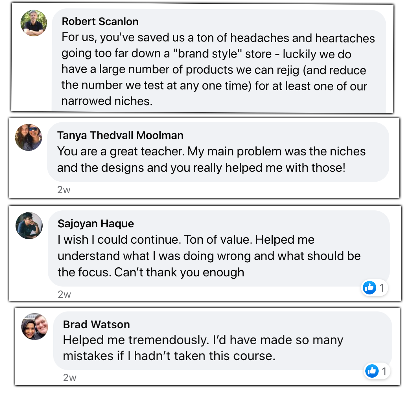Select Brad's "Helped me tremendously" comment text

coord(203,348)
